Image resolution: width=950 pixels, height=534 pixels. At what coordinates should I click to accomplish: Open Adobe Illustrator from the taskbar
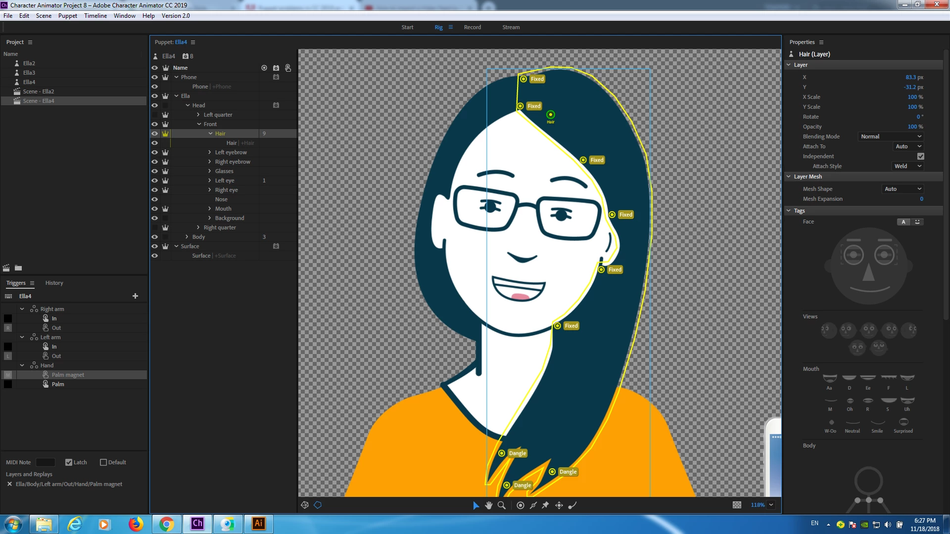click(x=258, y=524)
